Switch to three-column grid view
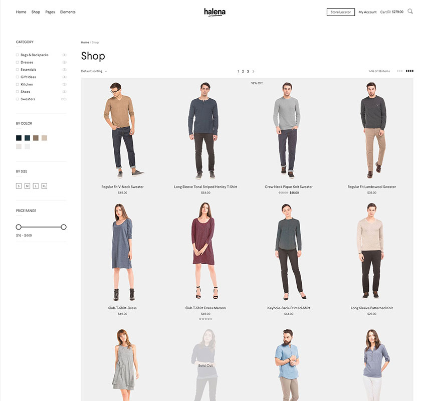Viewport: 426px width, 401px height. click(399, 71)
